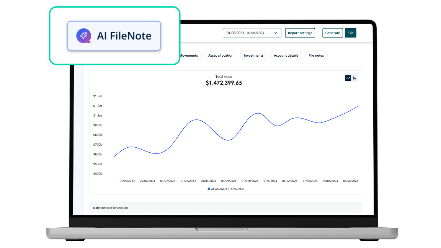441x248 pixels.
Task: Click the $1.2m axis label
Action: (x=98, y=106)
